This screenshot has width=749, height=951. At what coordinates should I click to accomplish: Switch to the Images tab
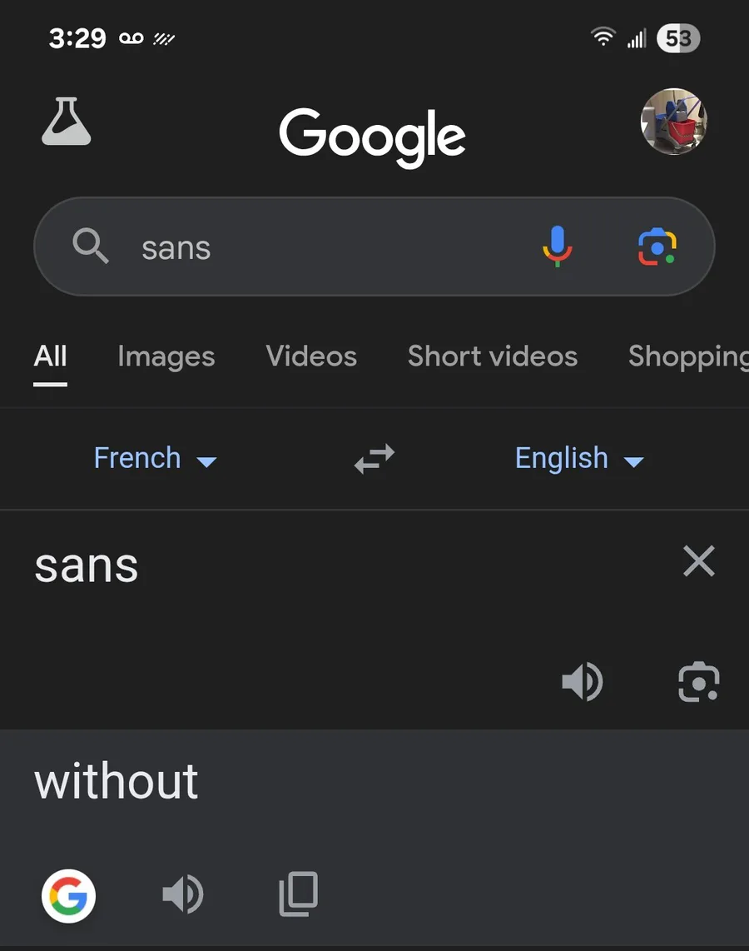click(166, 356)
